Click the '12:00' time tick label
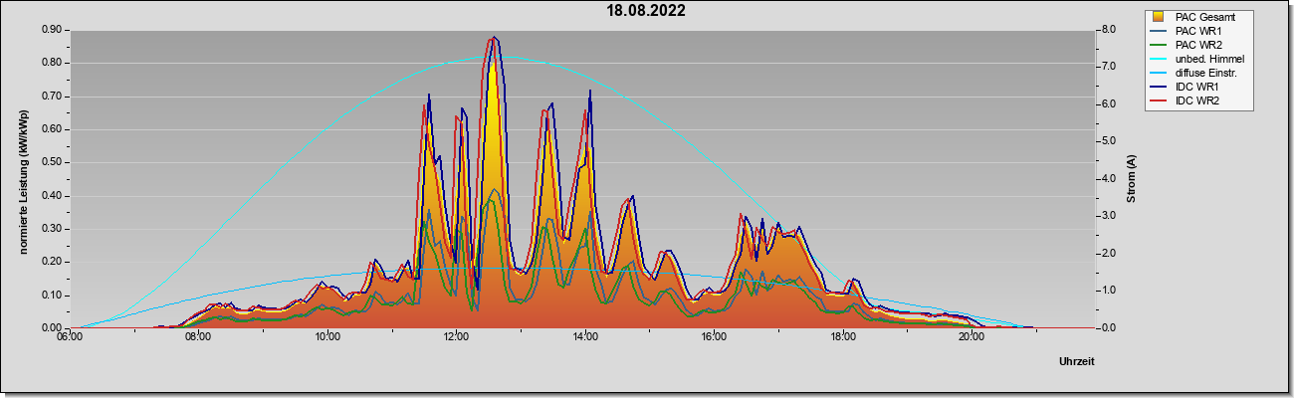The height and width of the screenshot is (398, 1294). coord(456,338)
